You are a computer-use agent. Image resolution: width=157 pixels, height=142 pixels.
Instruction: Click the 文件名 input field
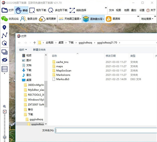(x=106, y=130)
